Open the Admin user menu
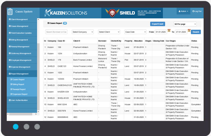This screenshot has width=211, height=136. pos(183,11)
